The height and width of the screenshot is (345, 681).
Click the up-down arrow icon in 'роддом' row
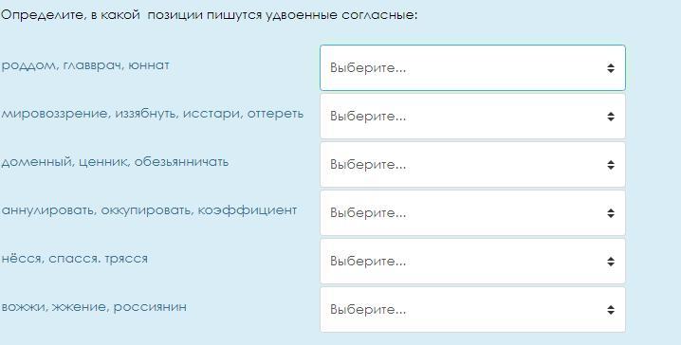pos(611,68)
